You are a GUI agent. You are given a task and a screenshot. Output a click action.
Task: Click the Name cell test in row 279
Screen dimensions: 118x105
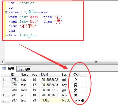click(x=25, y=85)
